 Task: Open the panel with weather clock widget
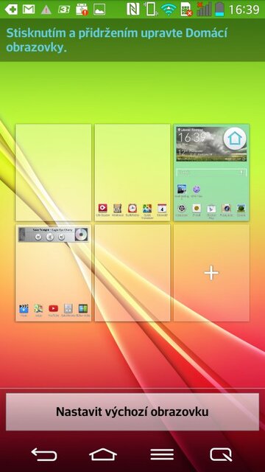pos(211,173)
